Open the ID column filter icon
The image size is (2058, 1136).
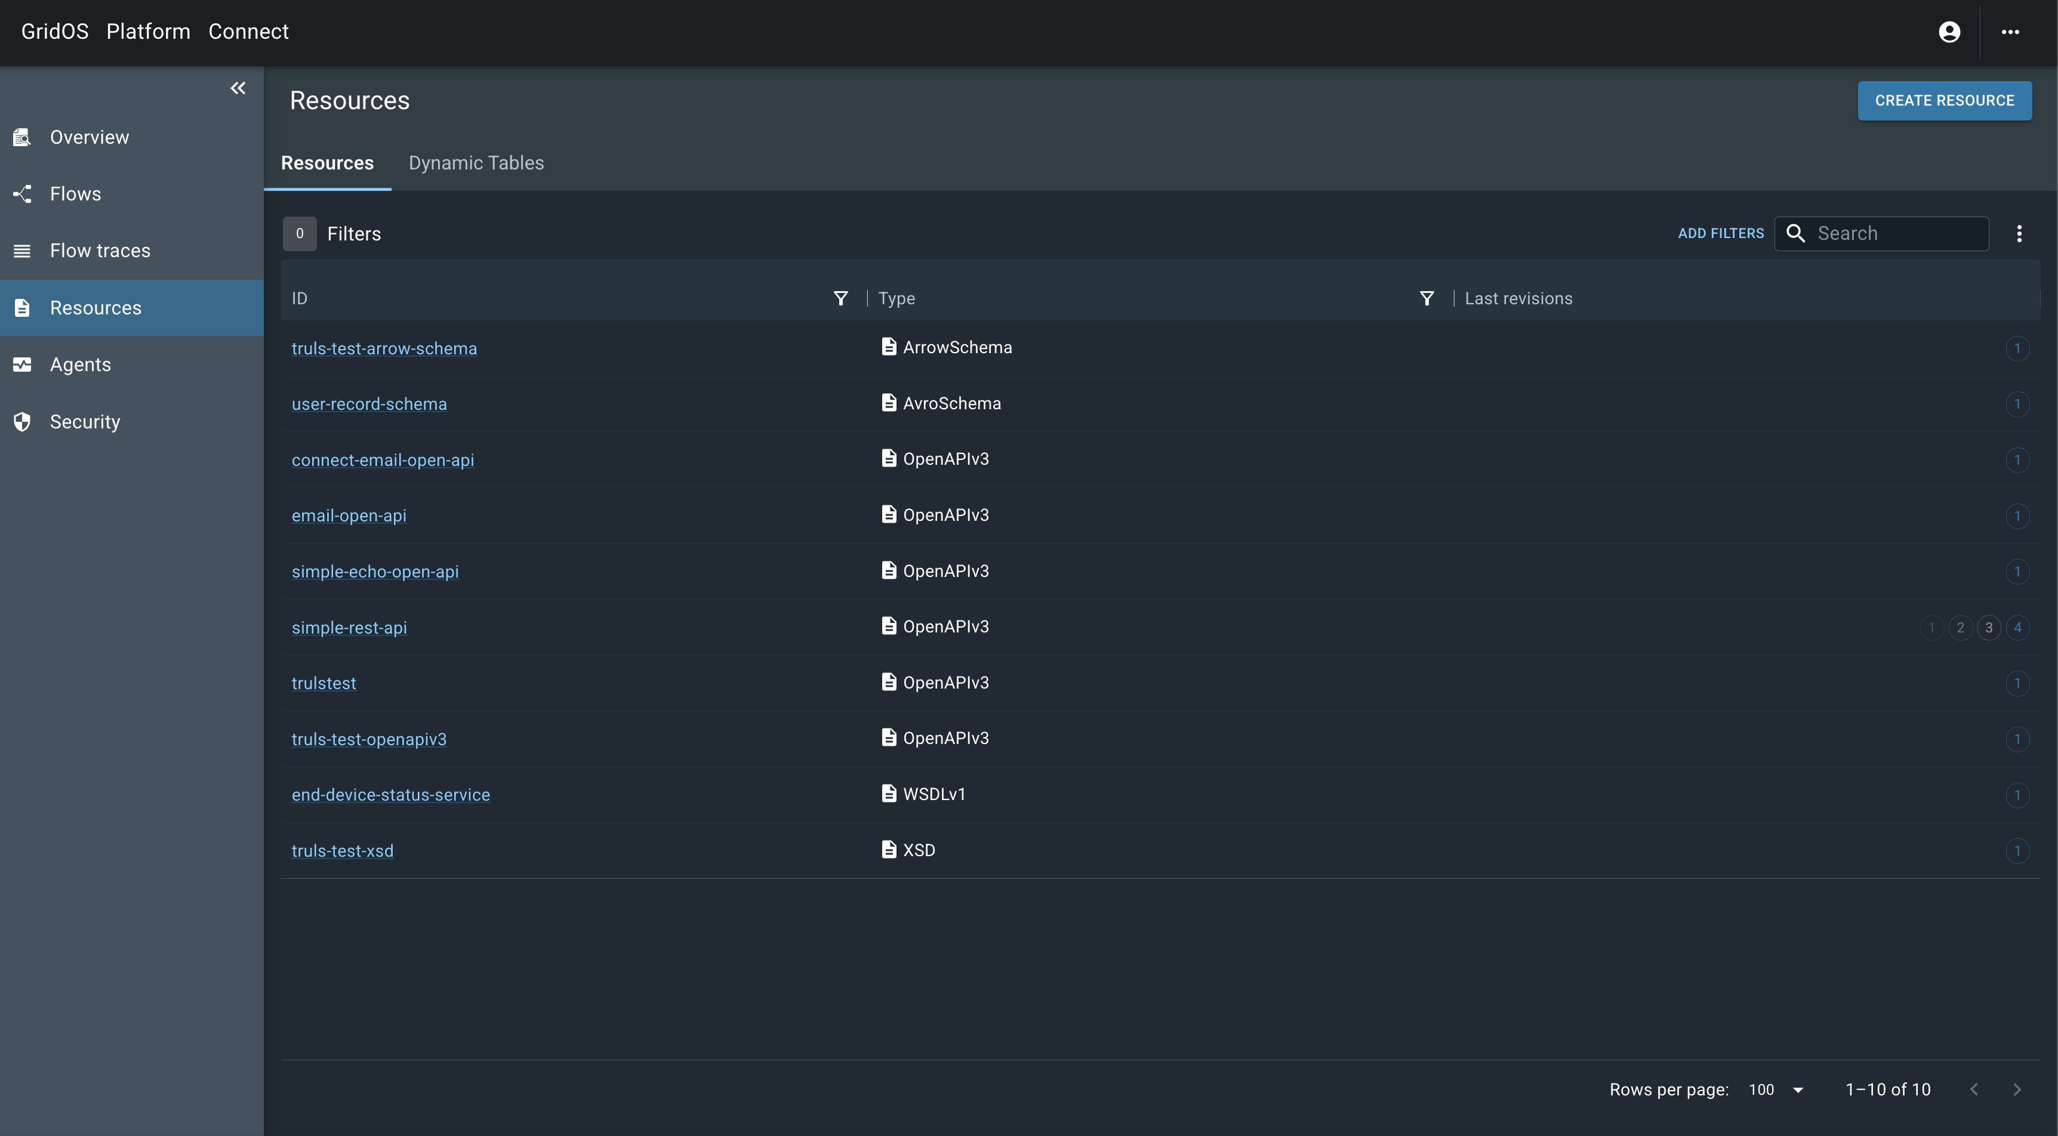[840, 298]
